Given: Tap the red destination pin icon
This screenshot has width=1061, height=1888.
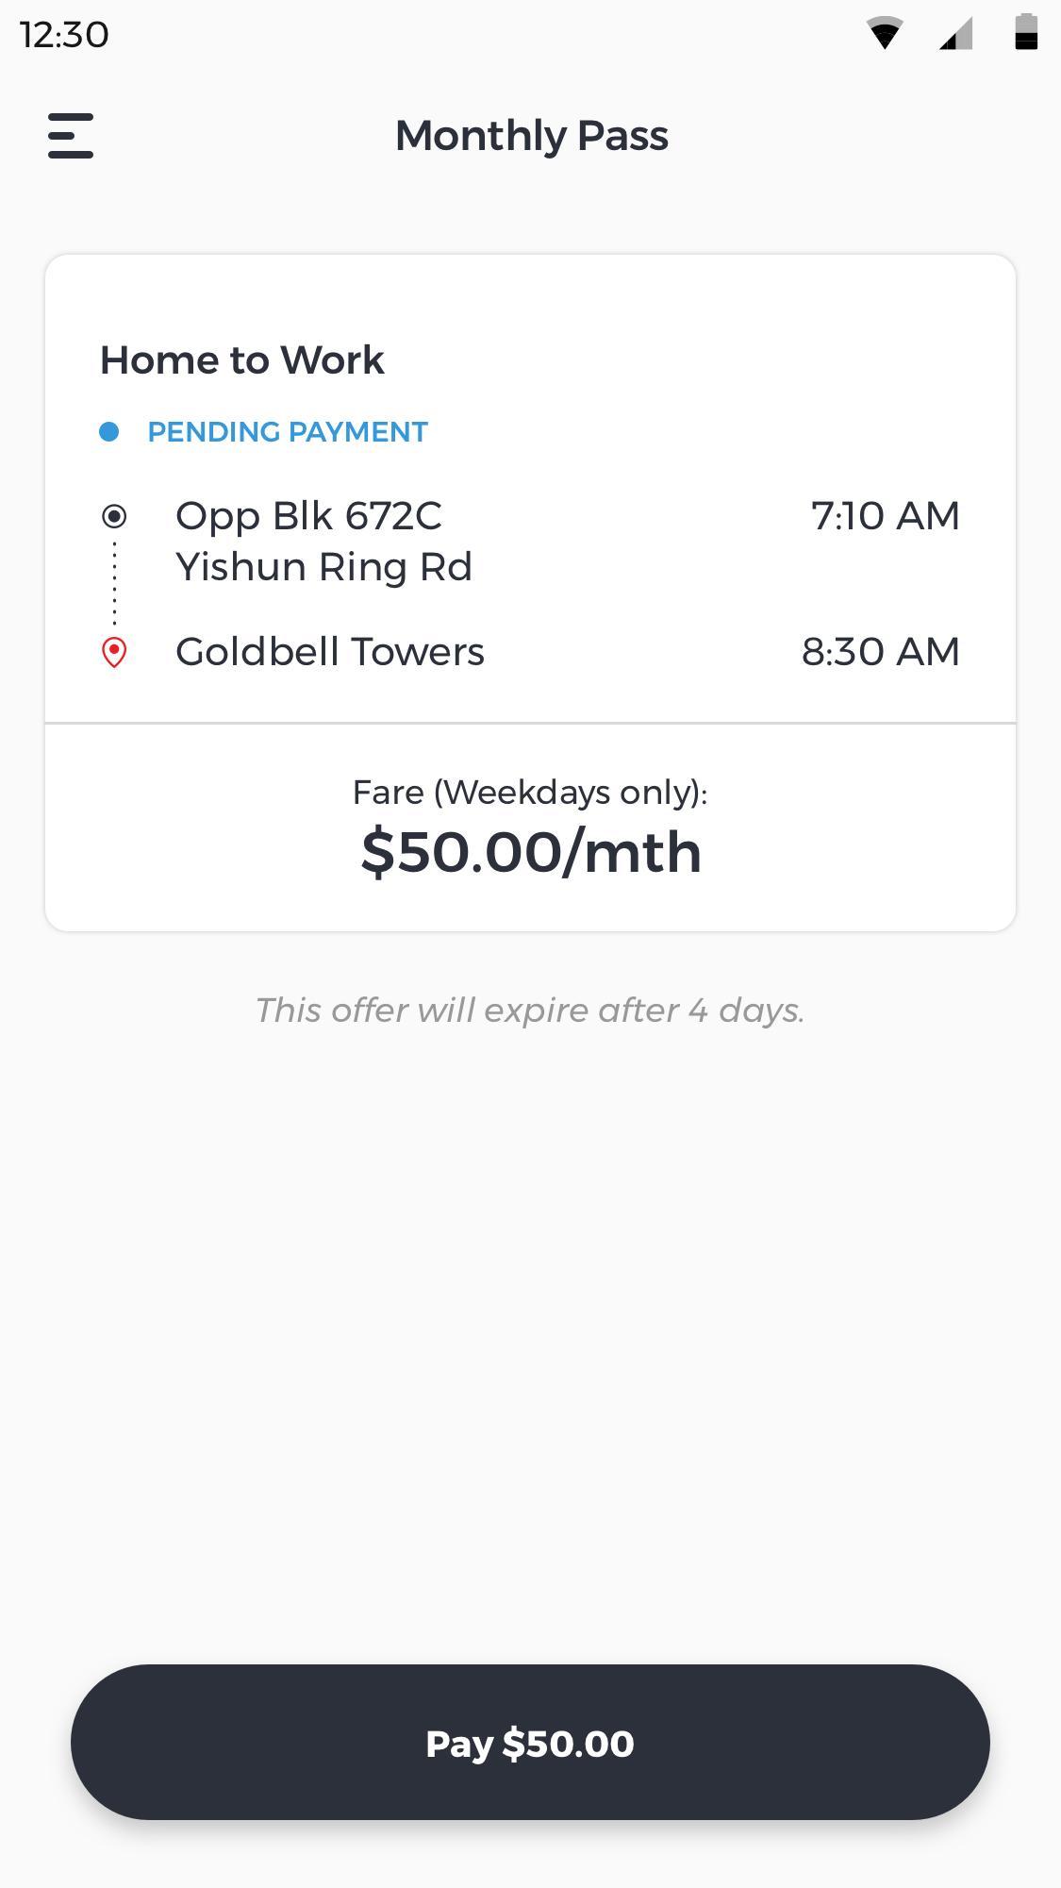Looking at the screenshot, I should (114, 652).
